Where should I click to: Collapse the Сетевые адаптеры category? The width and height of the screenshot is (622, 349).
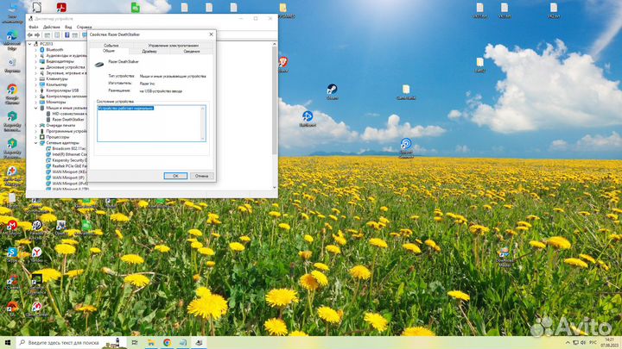[36, 142]
